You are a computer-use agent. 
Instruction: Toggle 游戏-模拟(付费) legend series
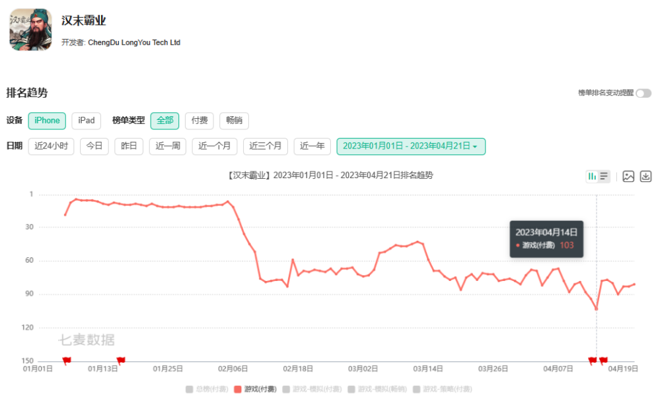pyautogui.click(x=312, y=389)
